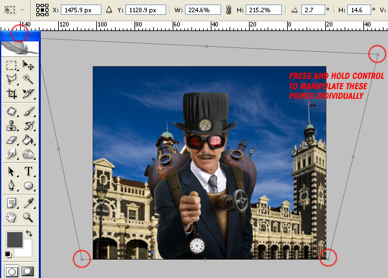Select the Slice tool

point(28,94)
